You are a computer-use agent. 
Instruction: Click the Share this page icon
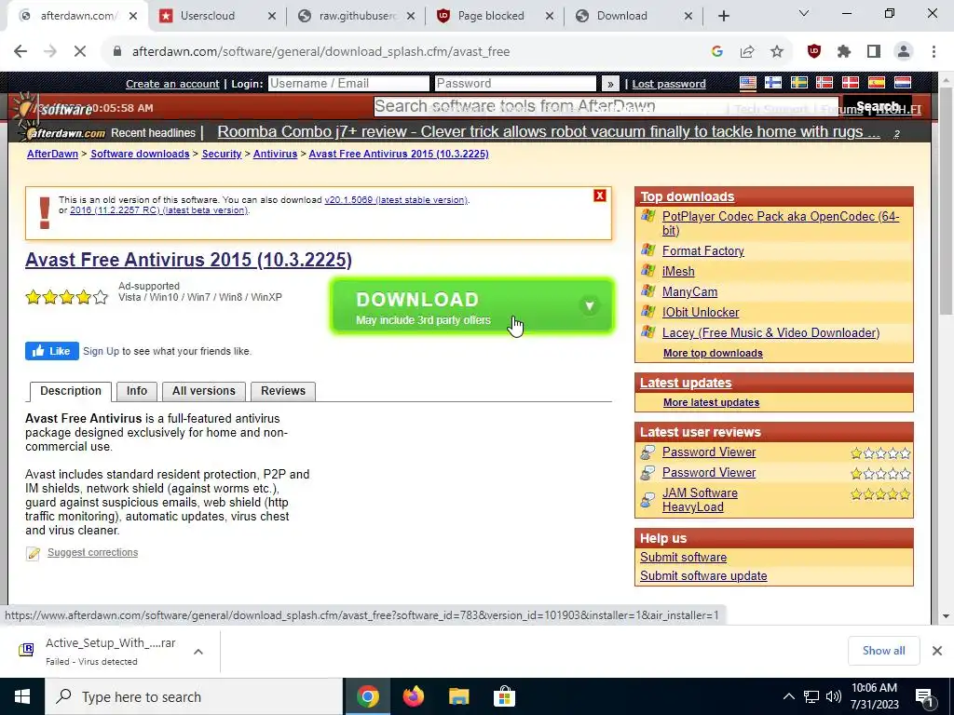pos(747,52)
